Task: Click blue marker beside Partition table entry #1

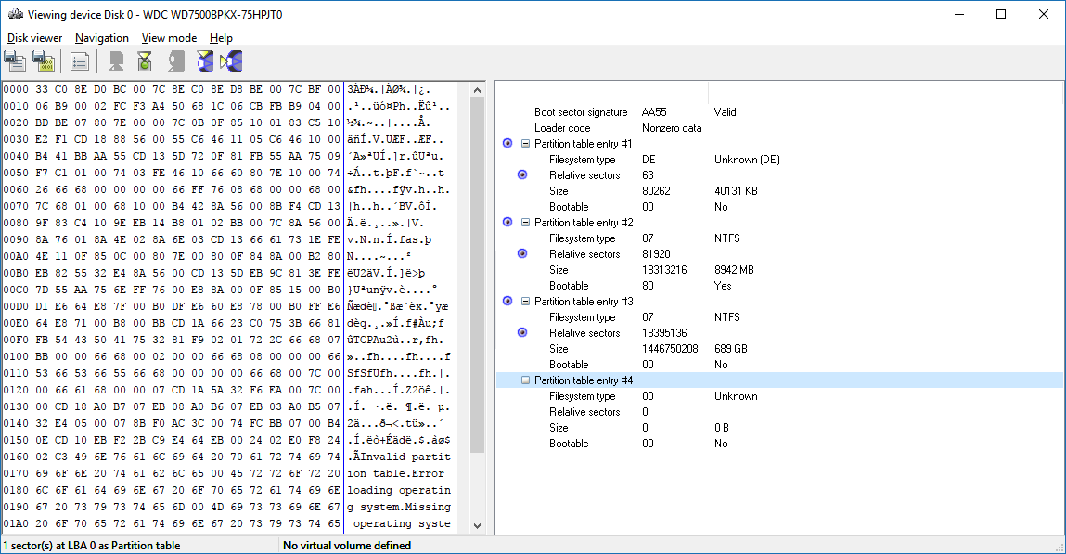Action: pos(507,144)
